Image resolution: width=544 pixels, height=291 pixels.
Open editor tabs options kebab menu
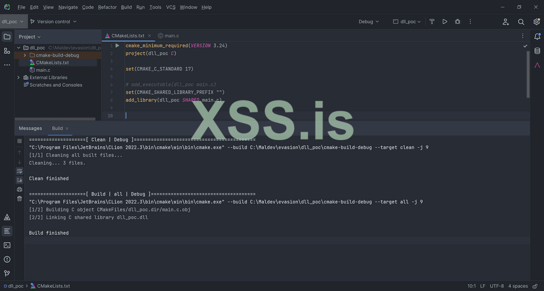[x=523, y=36]
